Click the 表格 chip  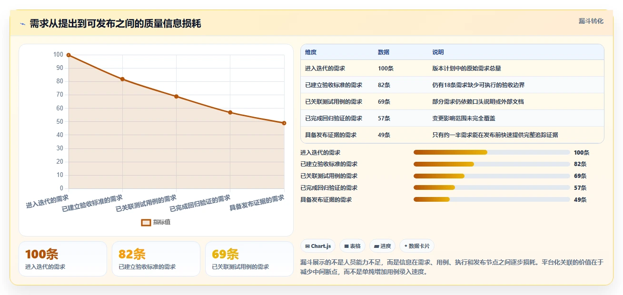click(x=352, y=246)
